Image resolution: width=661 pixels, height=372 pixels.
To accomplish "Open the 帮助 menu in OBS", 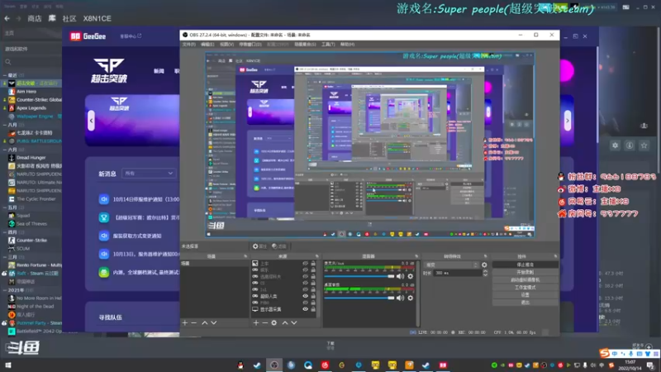I will coord(347,45).
